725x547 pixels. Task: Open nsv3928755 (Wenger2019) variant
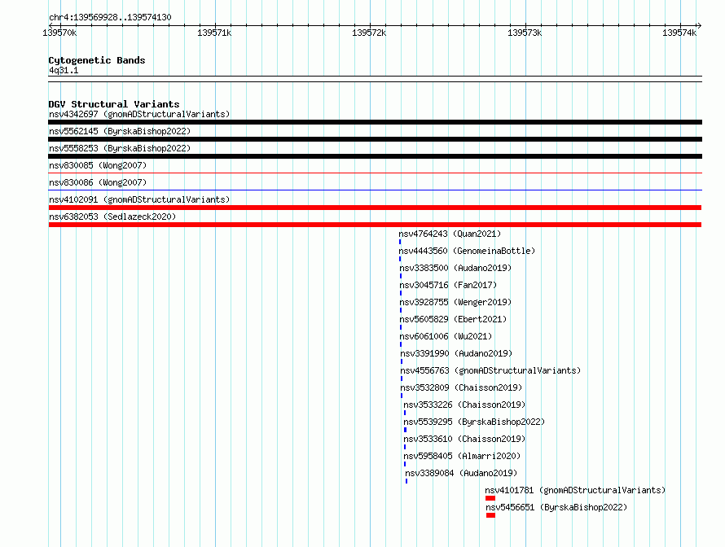455,302
